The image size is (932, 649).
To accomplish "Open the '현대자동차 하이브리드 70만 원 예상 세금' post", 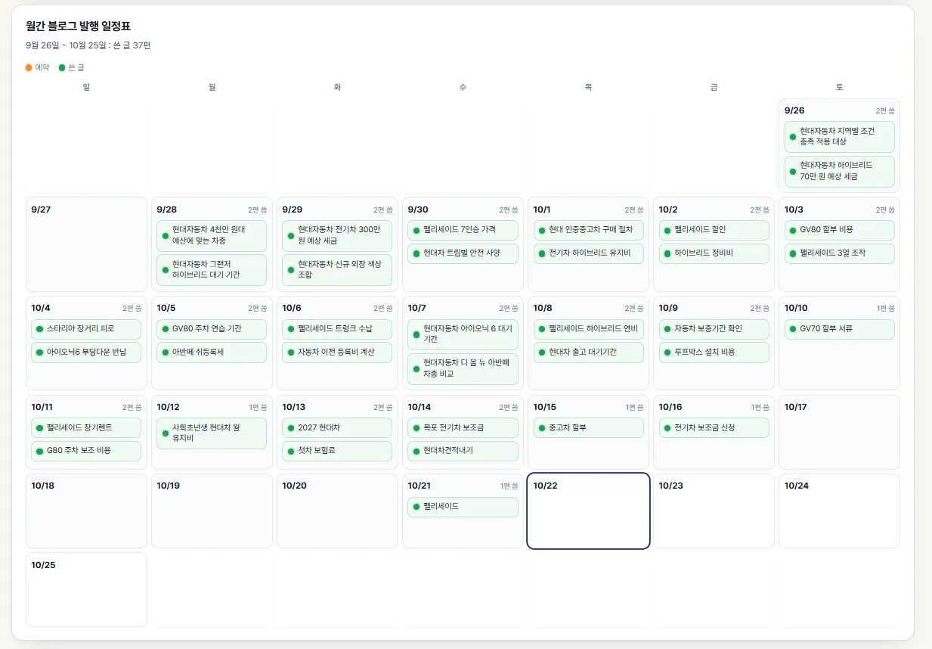I will 839,172.
